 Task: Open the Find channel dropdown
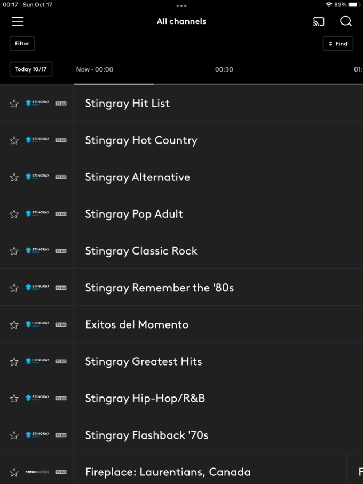[x=338, y=44]
